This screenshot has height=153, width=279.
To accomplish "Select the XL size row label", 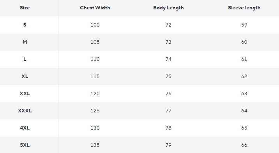I will tap(25, 76).
